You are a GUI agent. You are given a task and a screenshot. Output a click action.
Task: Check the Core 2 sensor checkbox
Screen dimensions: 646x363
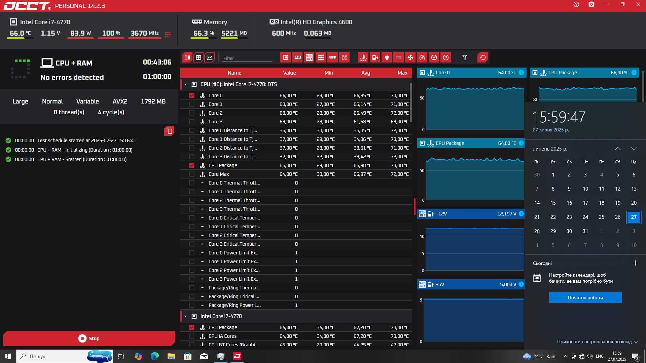pyautogui.click(x=192, y=113)
